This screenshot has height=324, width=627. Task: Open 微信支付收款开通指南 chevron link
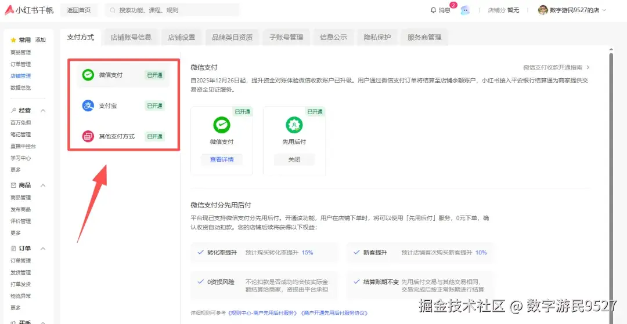pos(588,67)
